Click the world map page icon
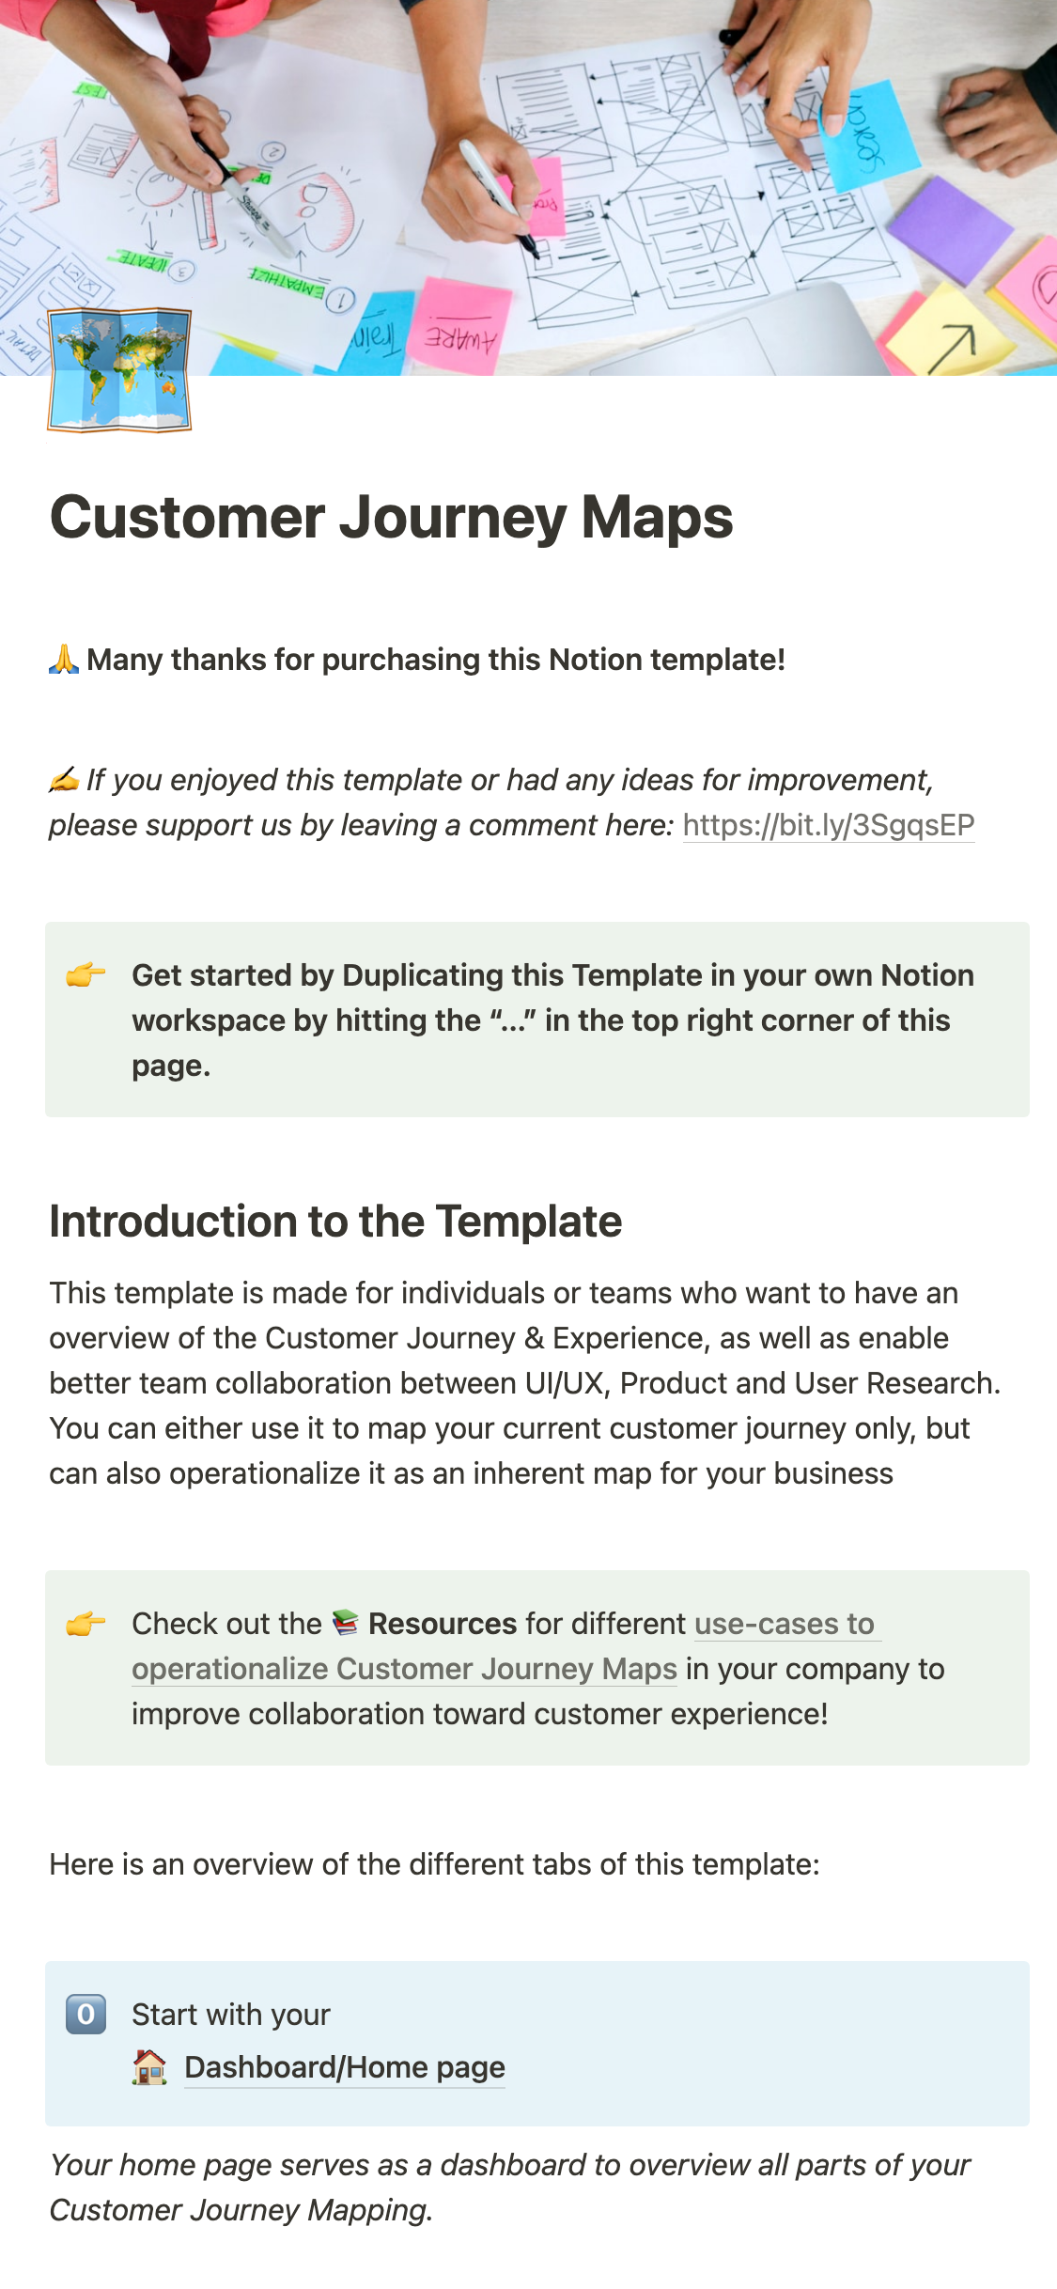Screen dimensions: 1057x2289 coord(119,370)
